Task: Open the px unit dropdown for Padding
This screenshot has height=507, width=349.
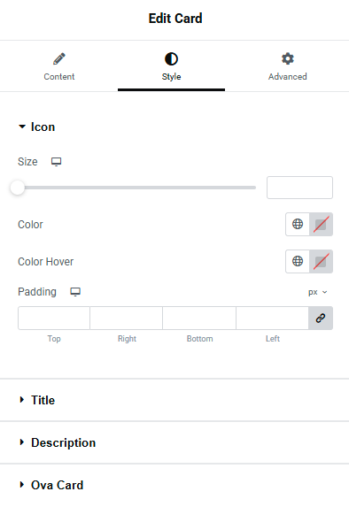Action: (318, 292)
